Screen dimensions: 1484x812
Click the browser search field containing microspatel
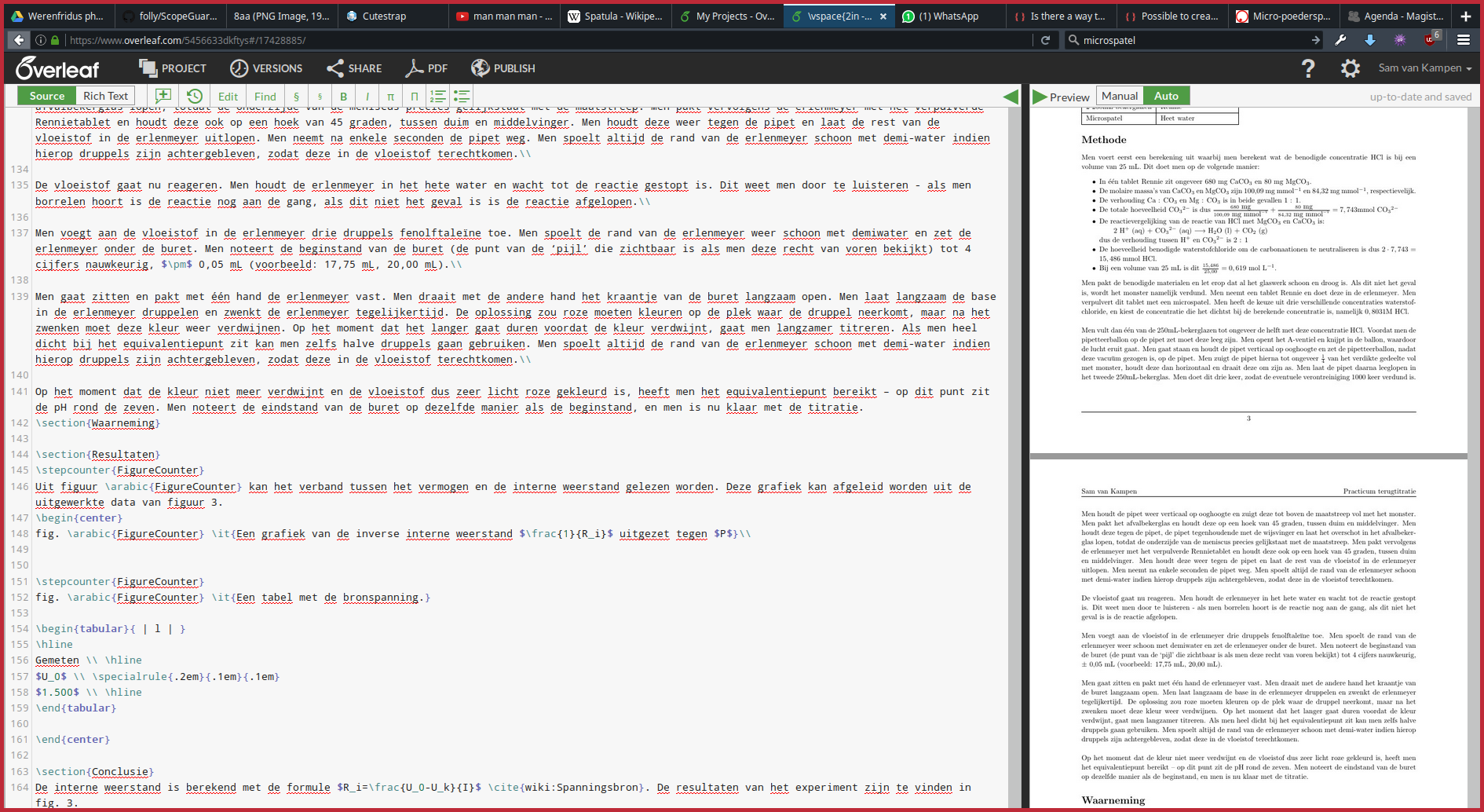(x=1193, y=40)
